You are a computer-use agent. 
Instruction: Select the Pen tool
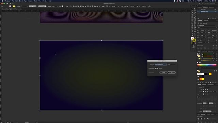pyautogui.click(x=192, y=13)
